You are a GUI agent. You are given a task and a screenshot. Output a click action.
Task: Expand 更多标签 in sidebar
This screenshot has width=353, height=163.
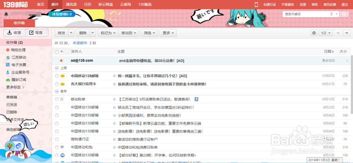coord(15,87)
